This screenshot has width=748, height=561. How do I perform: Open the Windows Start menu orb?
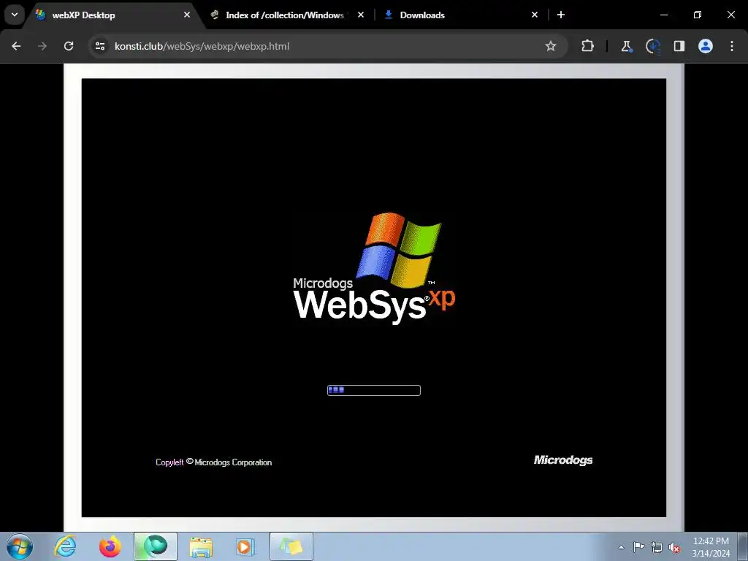[20, 546]
